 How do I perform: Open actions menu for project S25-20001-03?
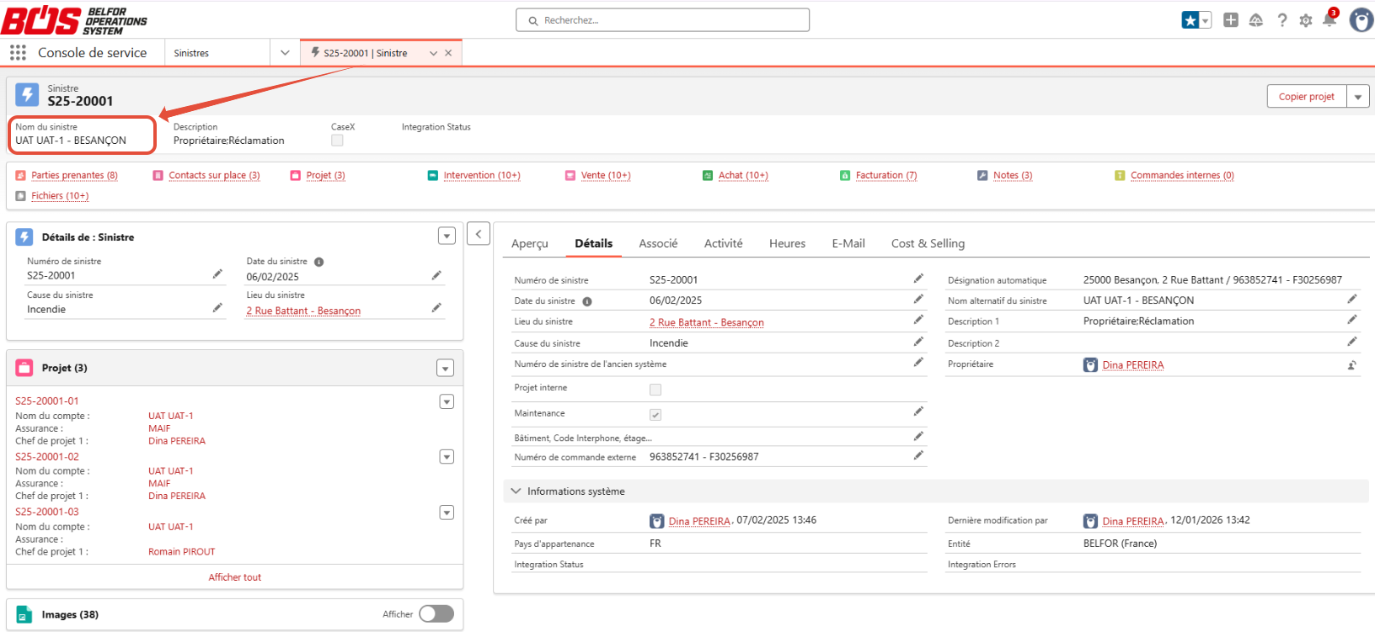[447, 513]
